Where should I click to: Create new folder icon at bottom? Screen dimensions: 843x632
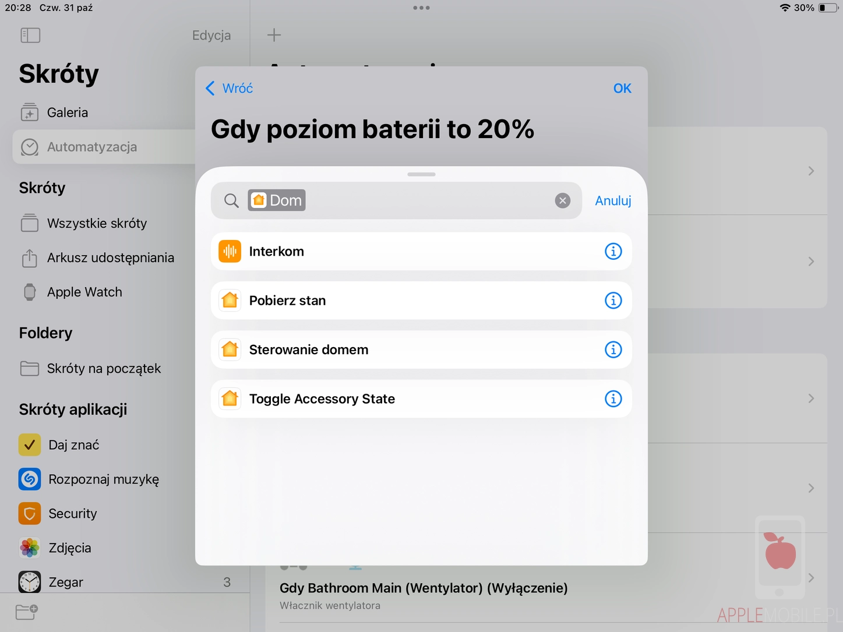coord(27,612)
